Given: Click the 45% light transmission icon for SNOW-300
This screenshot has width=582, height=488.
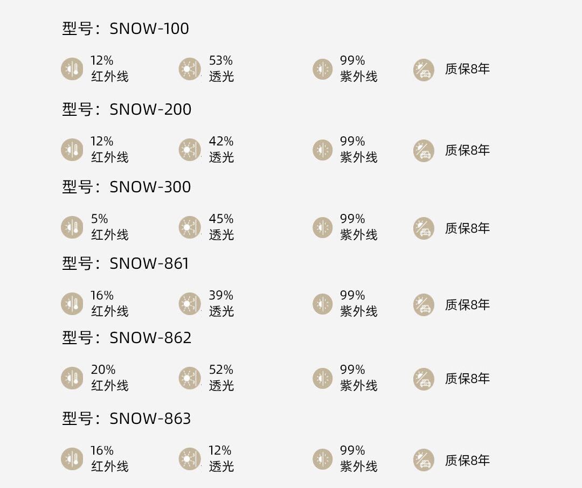Looking at the screenshot, I should (x=190, y=227).
